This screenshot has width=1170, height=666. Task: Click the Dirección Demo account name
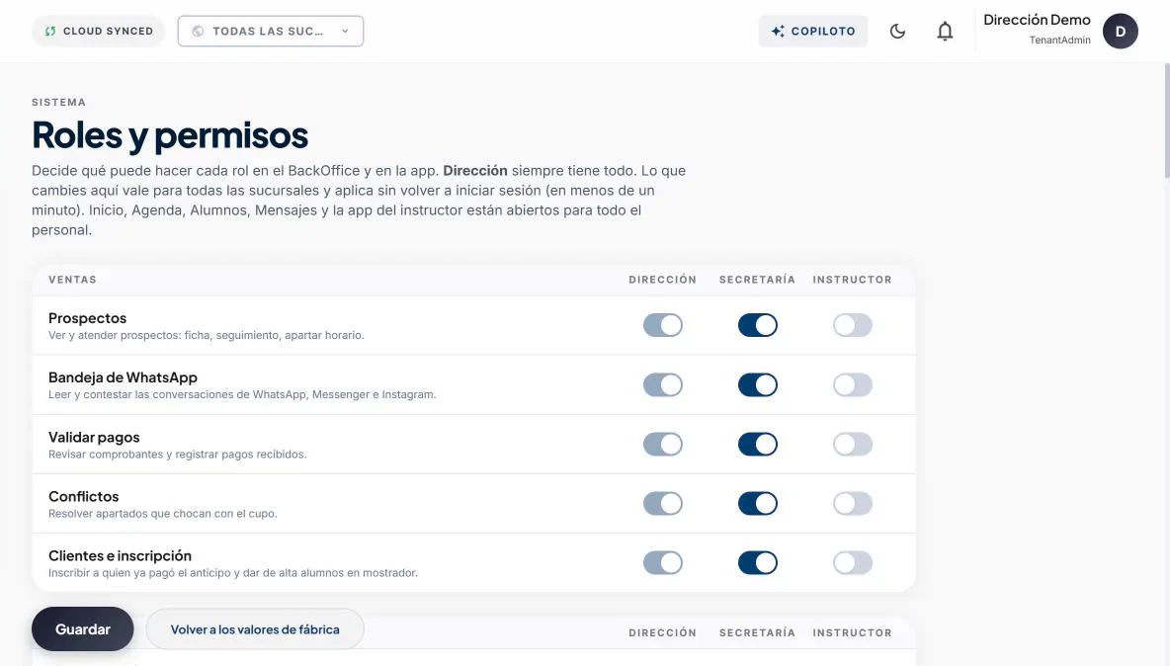(1037, 20)
